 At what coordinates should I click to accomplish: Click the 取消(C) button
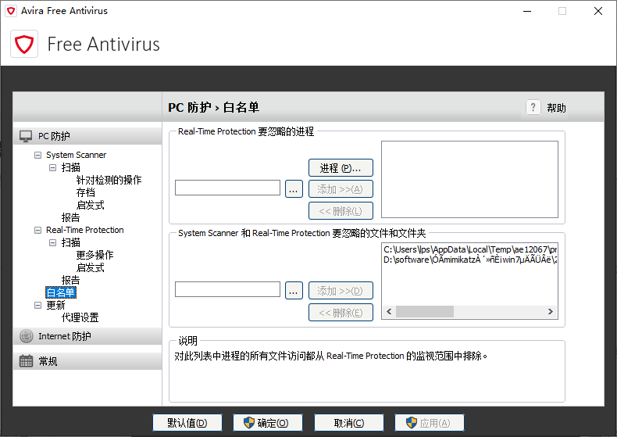349,423
